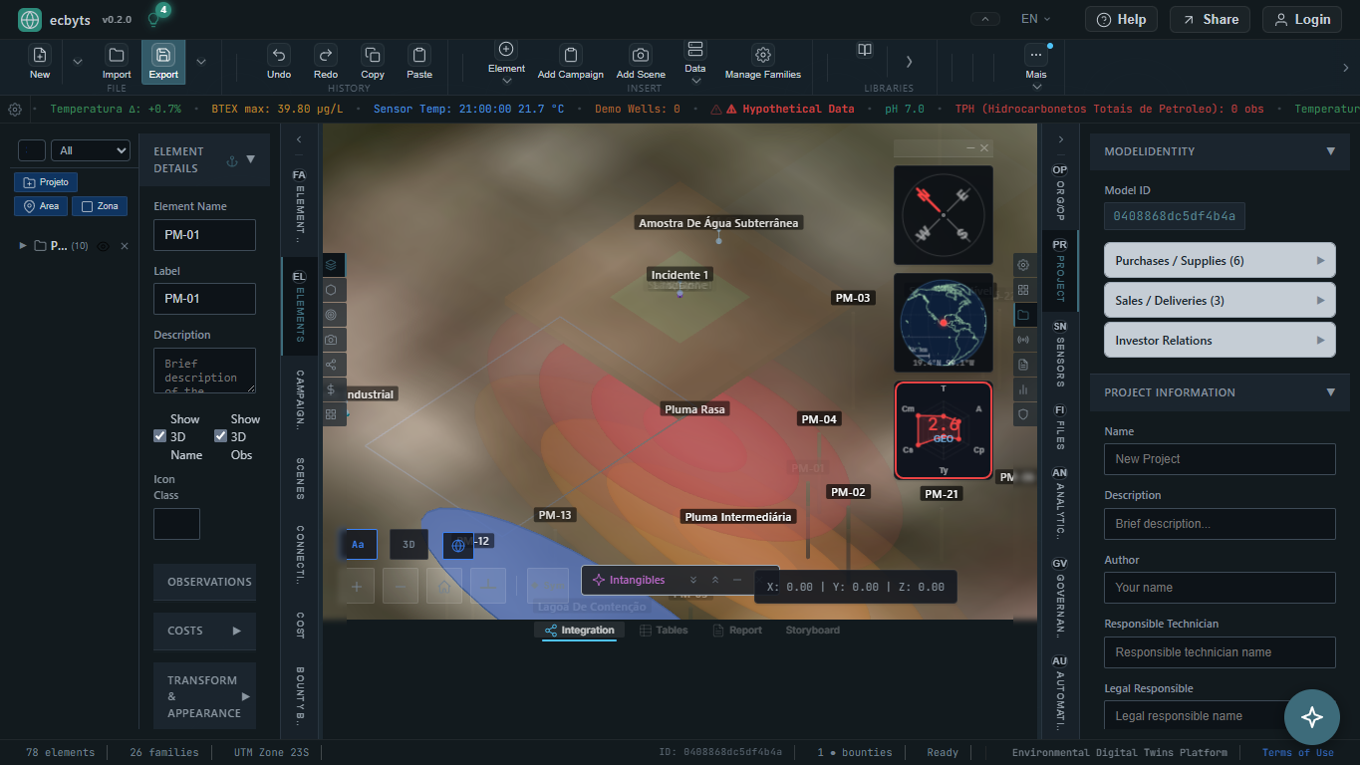Image resolution: width=1360 pixels, height=765 pixels.
Task: Open the Campaign side tab
Action: point(299,398)
